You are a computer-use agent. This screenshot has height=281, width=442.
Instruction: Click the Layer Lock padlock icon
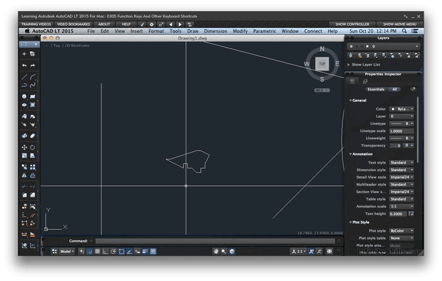click(x=408, y=56)
